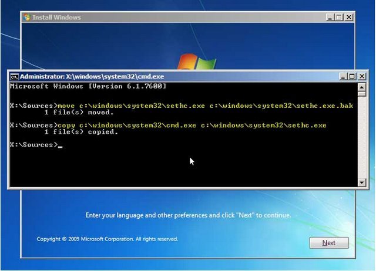The width and height of the screenshot is (376, 271).
Task: Click the command prompt scroll up arrow
Action: point(362,87)
